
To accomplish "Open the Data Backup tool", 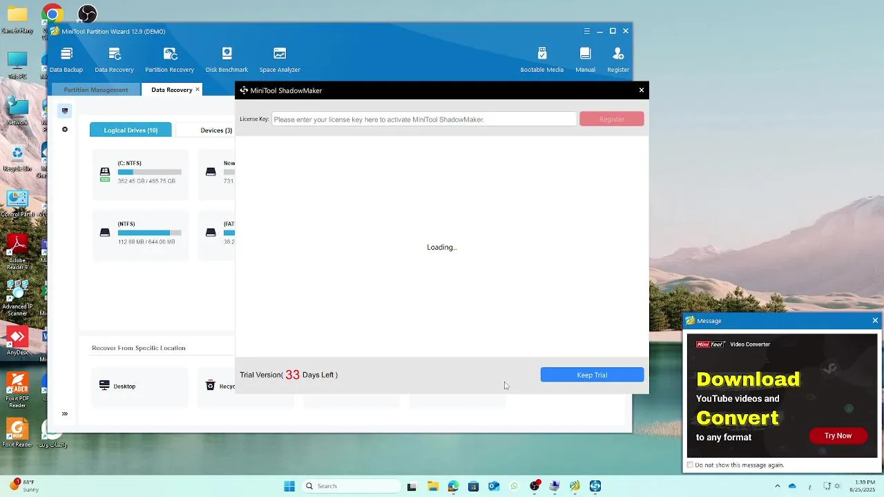I will (66, 59).
